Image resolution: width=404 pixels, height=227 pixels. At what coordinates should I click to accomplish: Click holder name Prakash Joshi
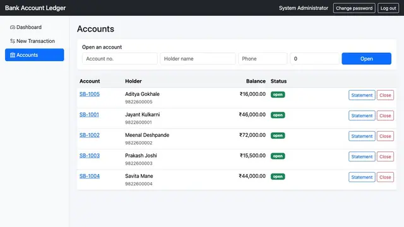coord(141,156)
